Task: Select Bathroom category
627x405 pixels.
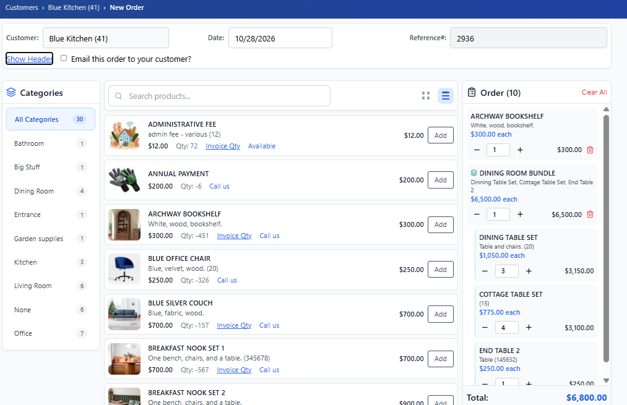Action: (51, 143)
